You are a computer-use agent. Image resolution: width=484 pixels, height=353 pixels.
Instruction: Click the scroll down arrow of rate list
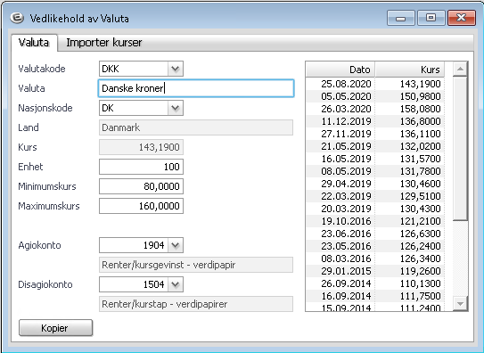[460, 304]
